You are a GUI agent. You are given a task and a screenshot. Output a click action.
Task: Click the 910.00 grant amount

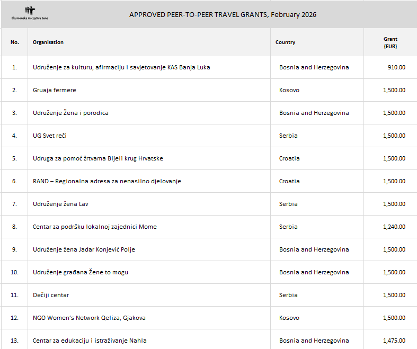coord(396,67)
